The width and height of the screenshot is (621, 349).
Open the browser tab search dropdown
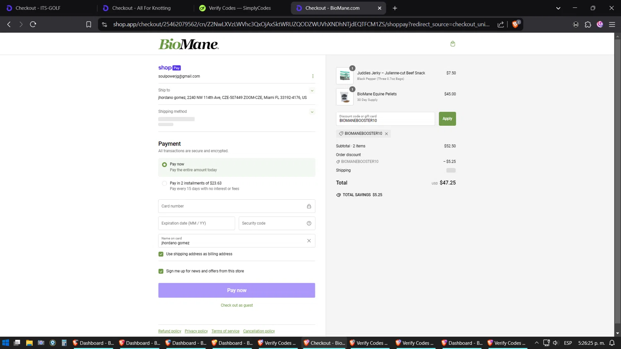point(558,8)
